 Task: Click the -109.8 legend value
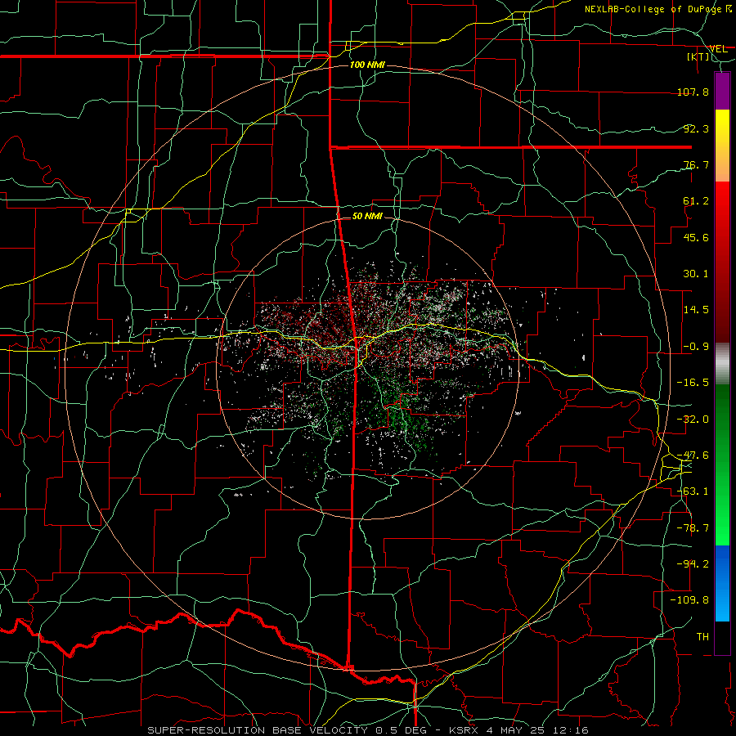pos(689,600)
